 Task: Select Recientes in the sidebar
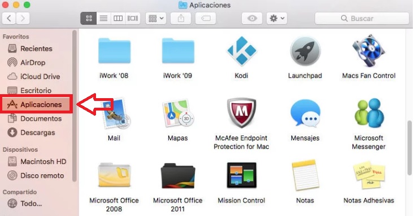pyautogui.click(x=36, y=49)
